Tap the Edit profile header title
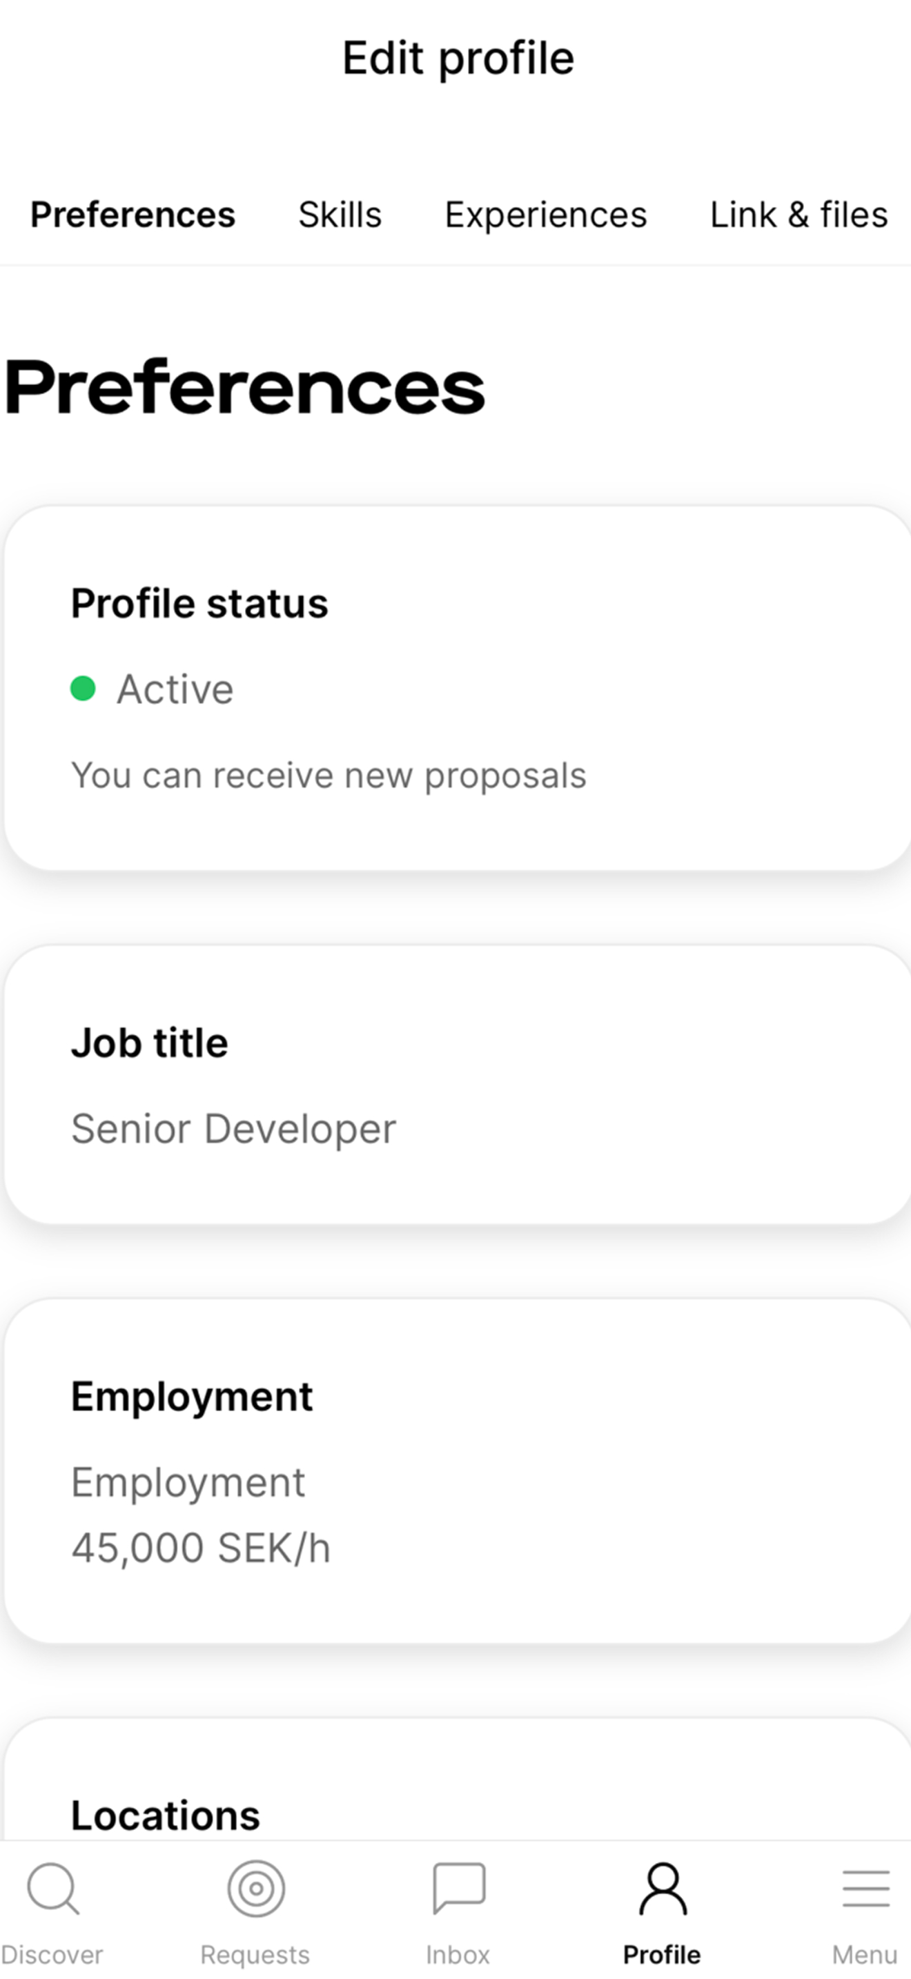 tap(458, 59)
